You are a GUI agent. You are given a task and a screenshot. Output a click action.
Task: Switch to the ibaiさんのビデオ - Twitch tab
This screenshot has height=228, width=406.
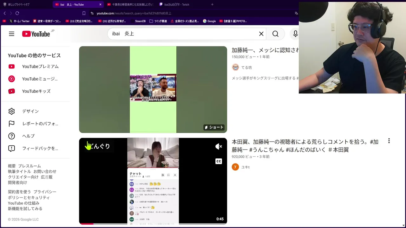point(177,4)
